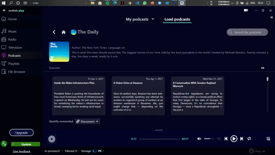Toggle the Episodes view eye icon
Viewport: 275px width, 155px height.
tap(263, 68)
